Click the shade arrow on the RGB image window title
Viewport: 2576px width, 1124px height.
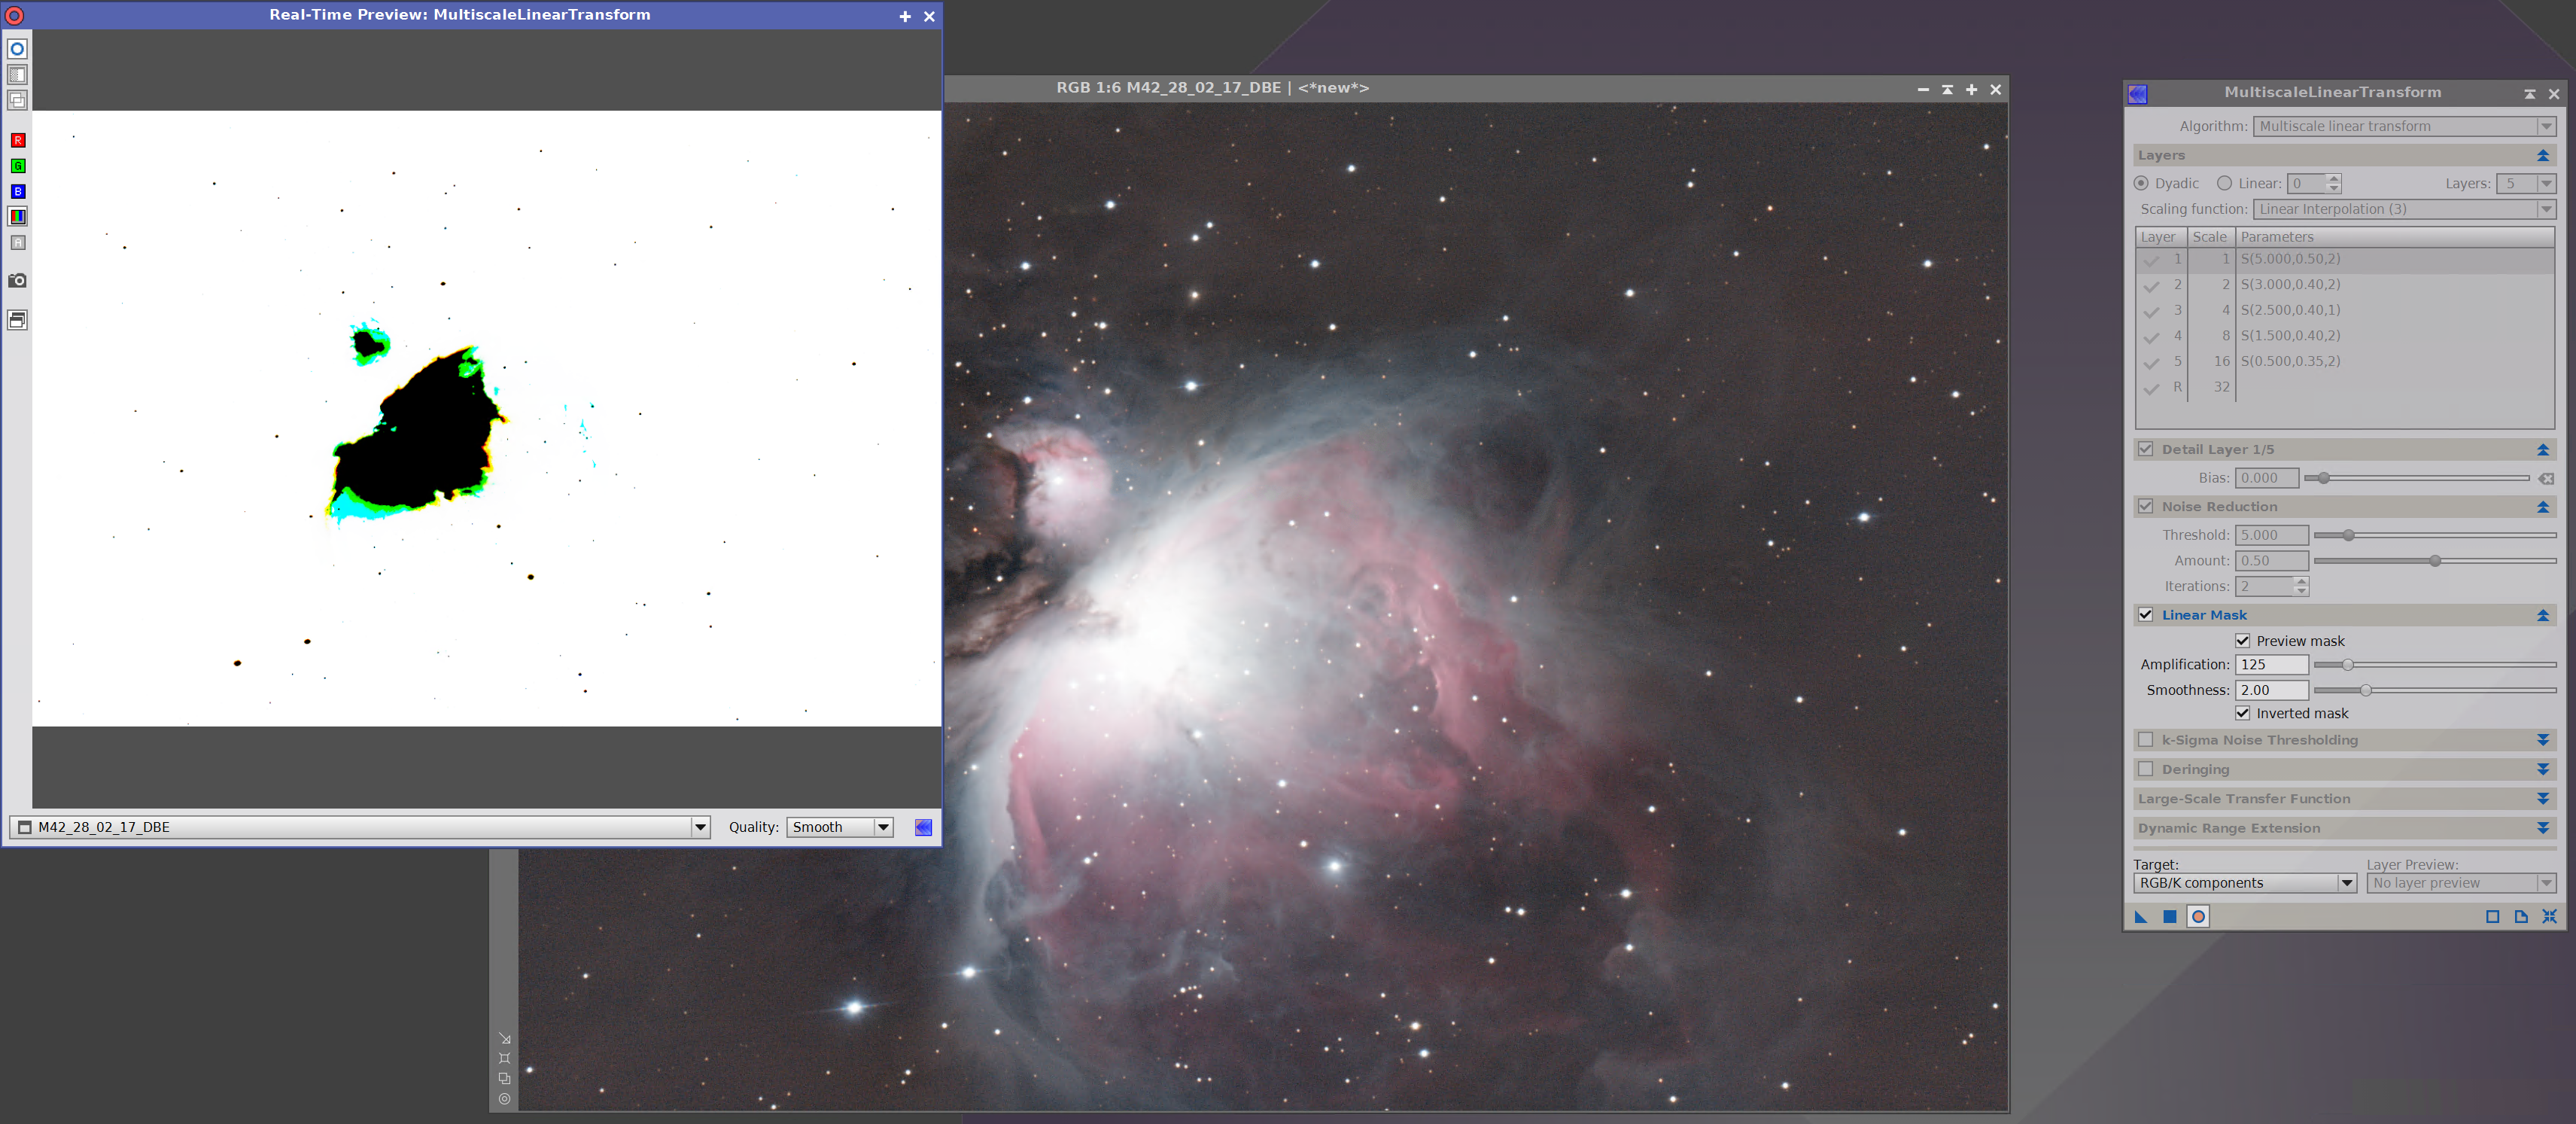1947,89
